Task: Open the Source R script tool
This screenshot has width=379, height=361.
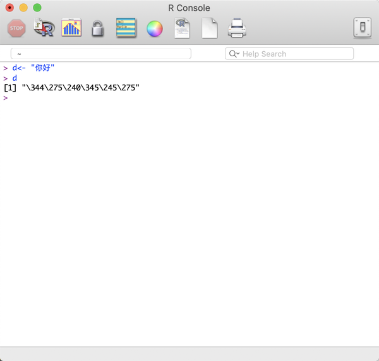Action: click(x=44, y=28)
